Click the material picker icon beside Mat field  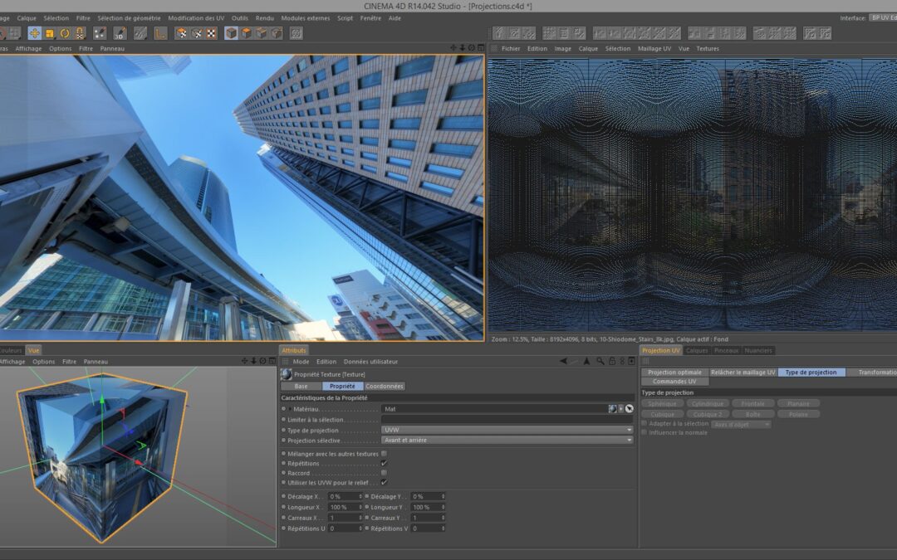(x=630, y=409)
